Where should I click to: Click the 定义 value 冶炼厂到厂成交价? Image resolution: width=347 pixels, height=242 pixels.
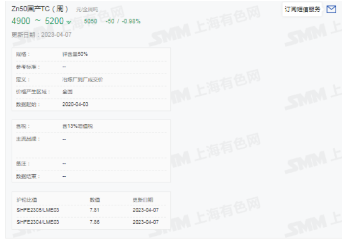pos(83,79)
